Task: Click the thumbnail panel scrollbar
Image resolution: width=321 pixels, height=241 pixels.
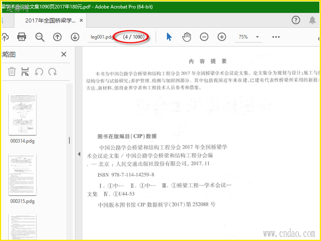Action: [69, 140]
